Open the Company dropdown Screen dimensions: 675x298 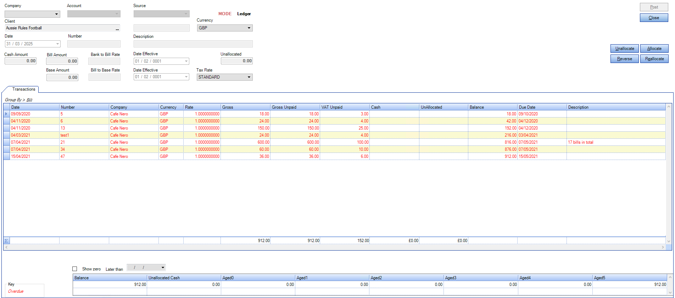click(56, 14)
